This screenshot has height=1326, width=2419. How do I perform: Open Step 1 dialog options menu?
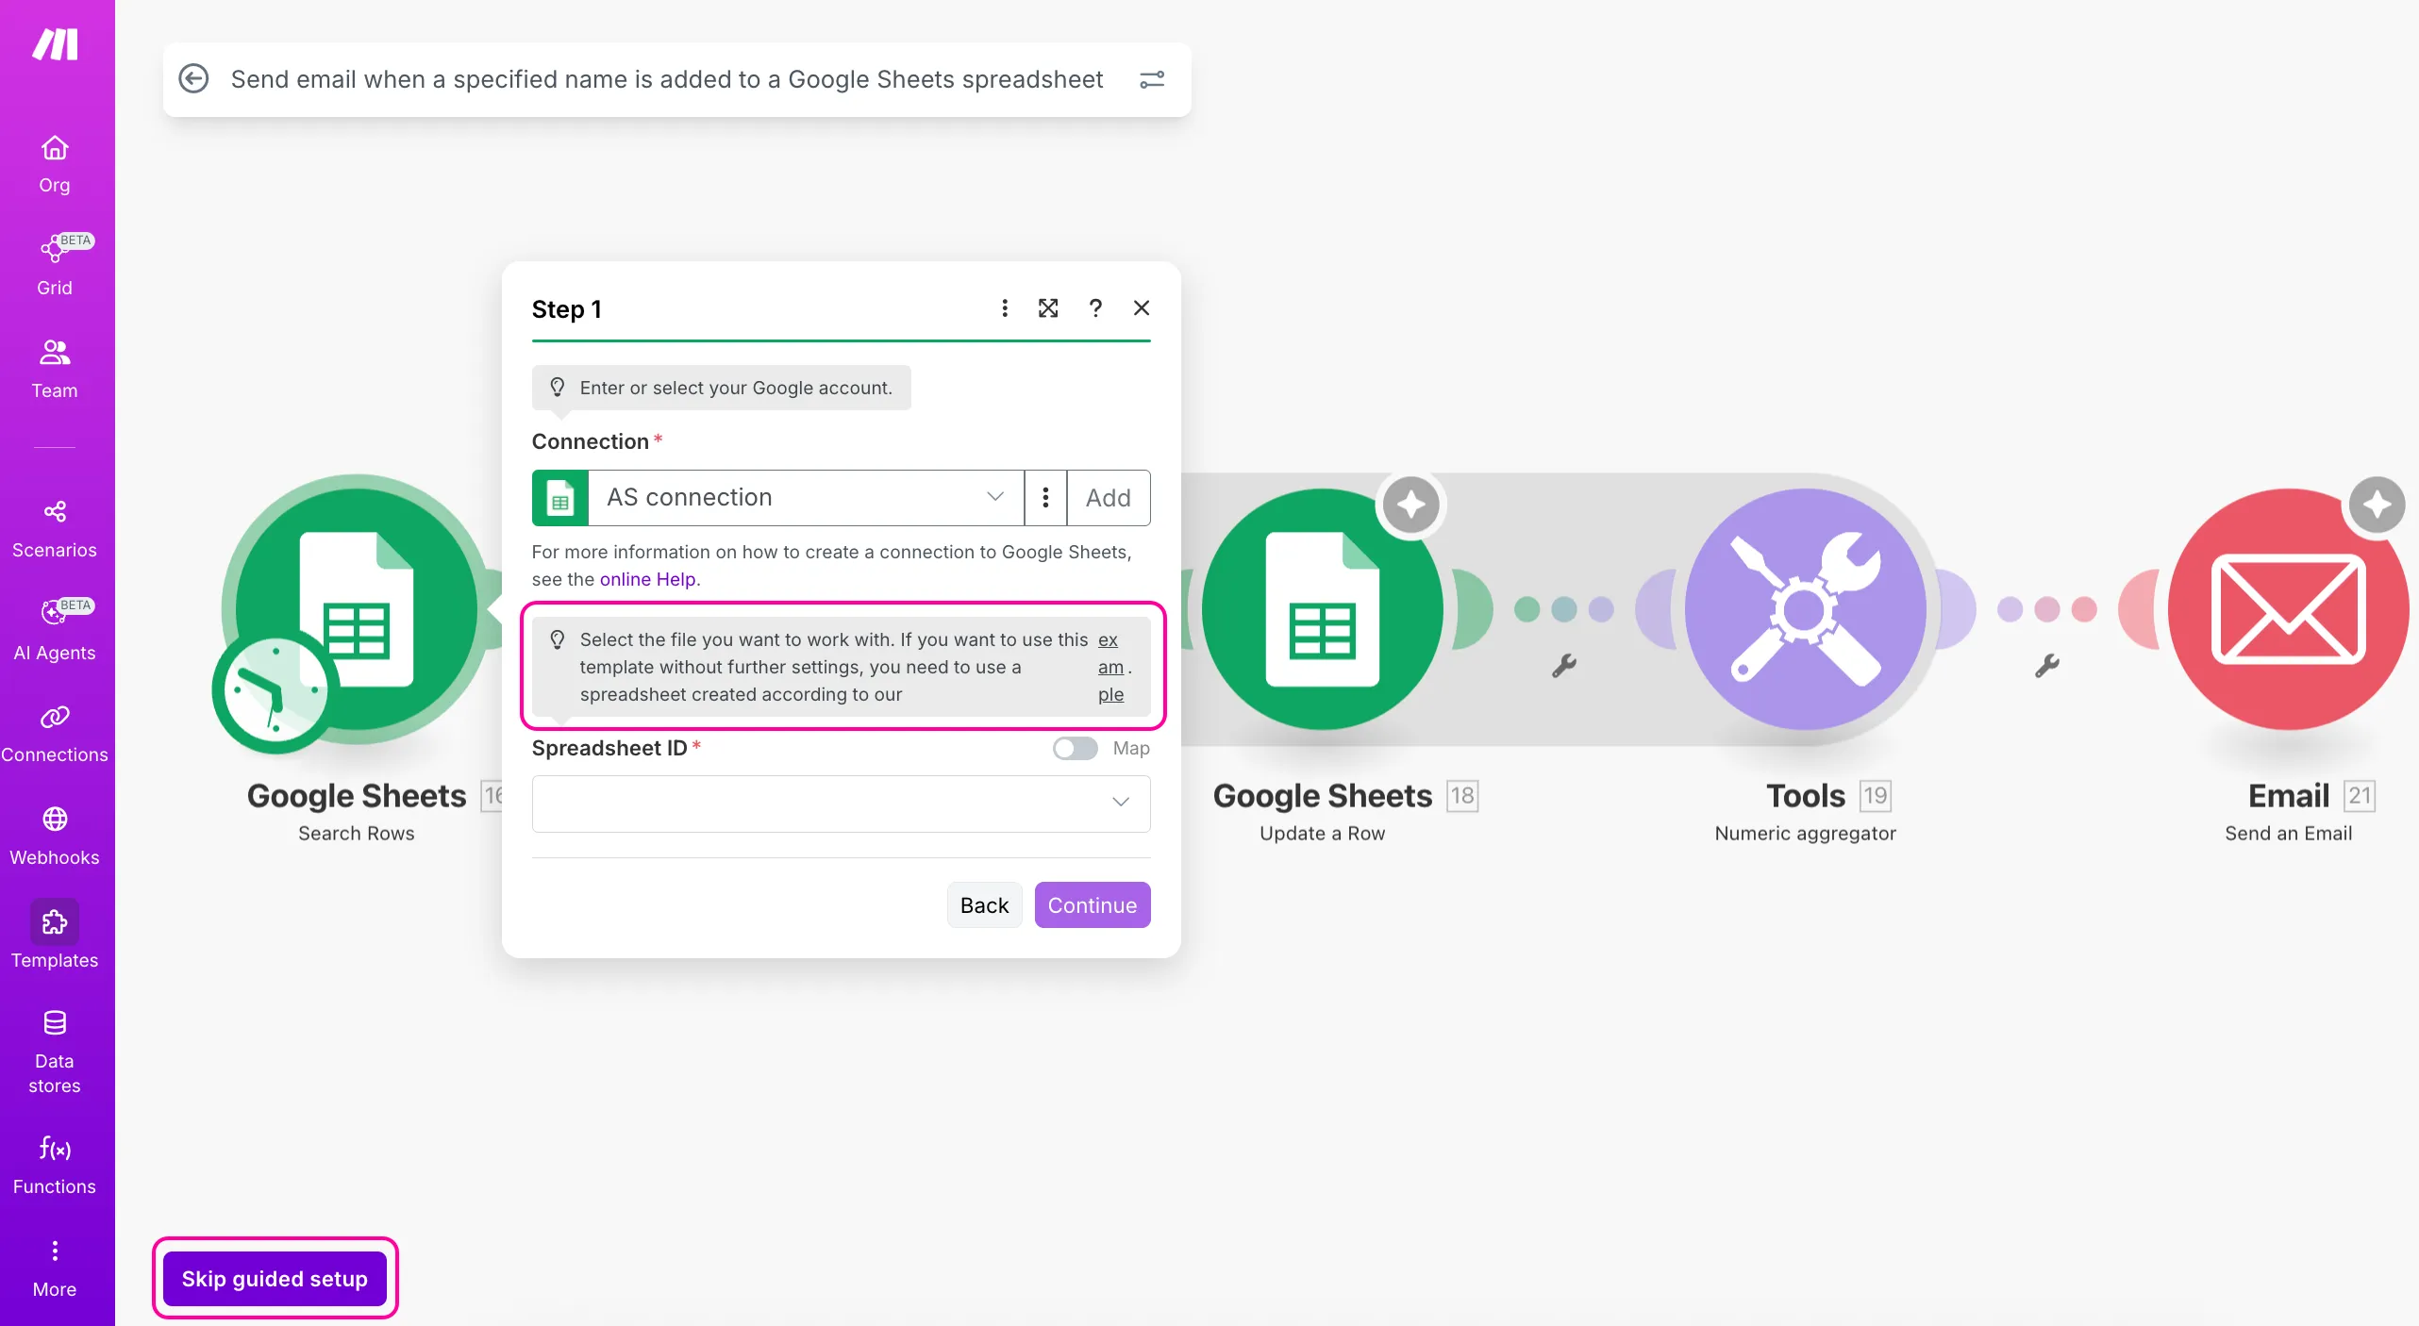[1005, 308]
